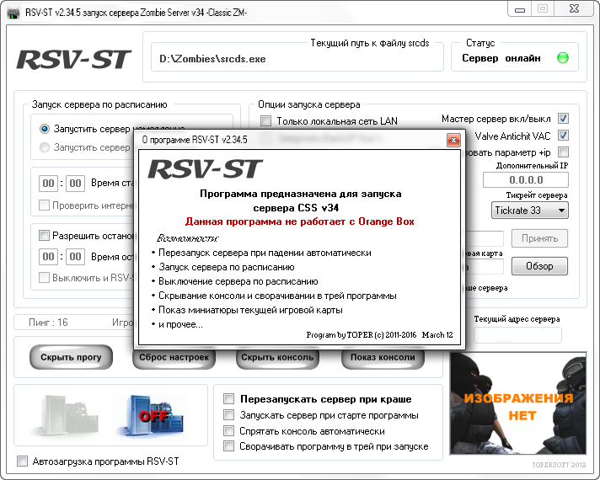Click the green server online status indicator
This screenshot has height=480, width=600.
(x=563, y=58)
